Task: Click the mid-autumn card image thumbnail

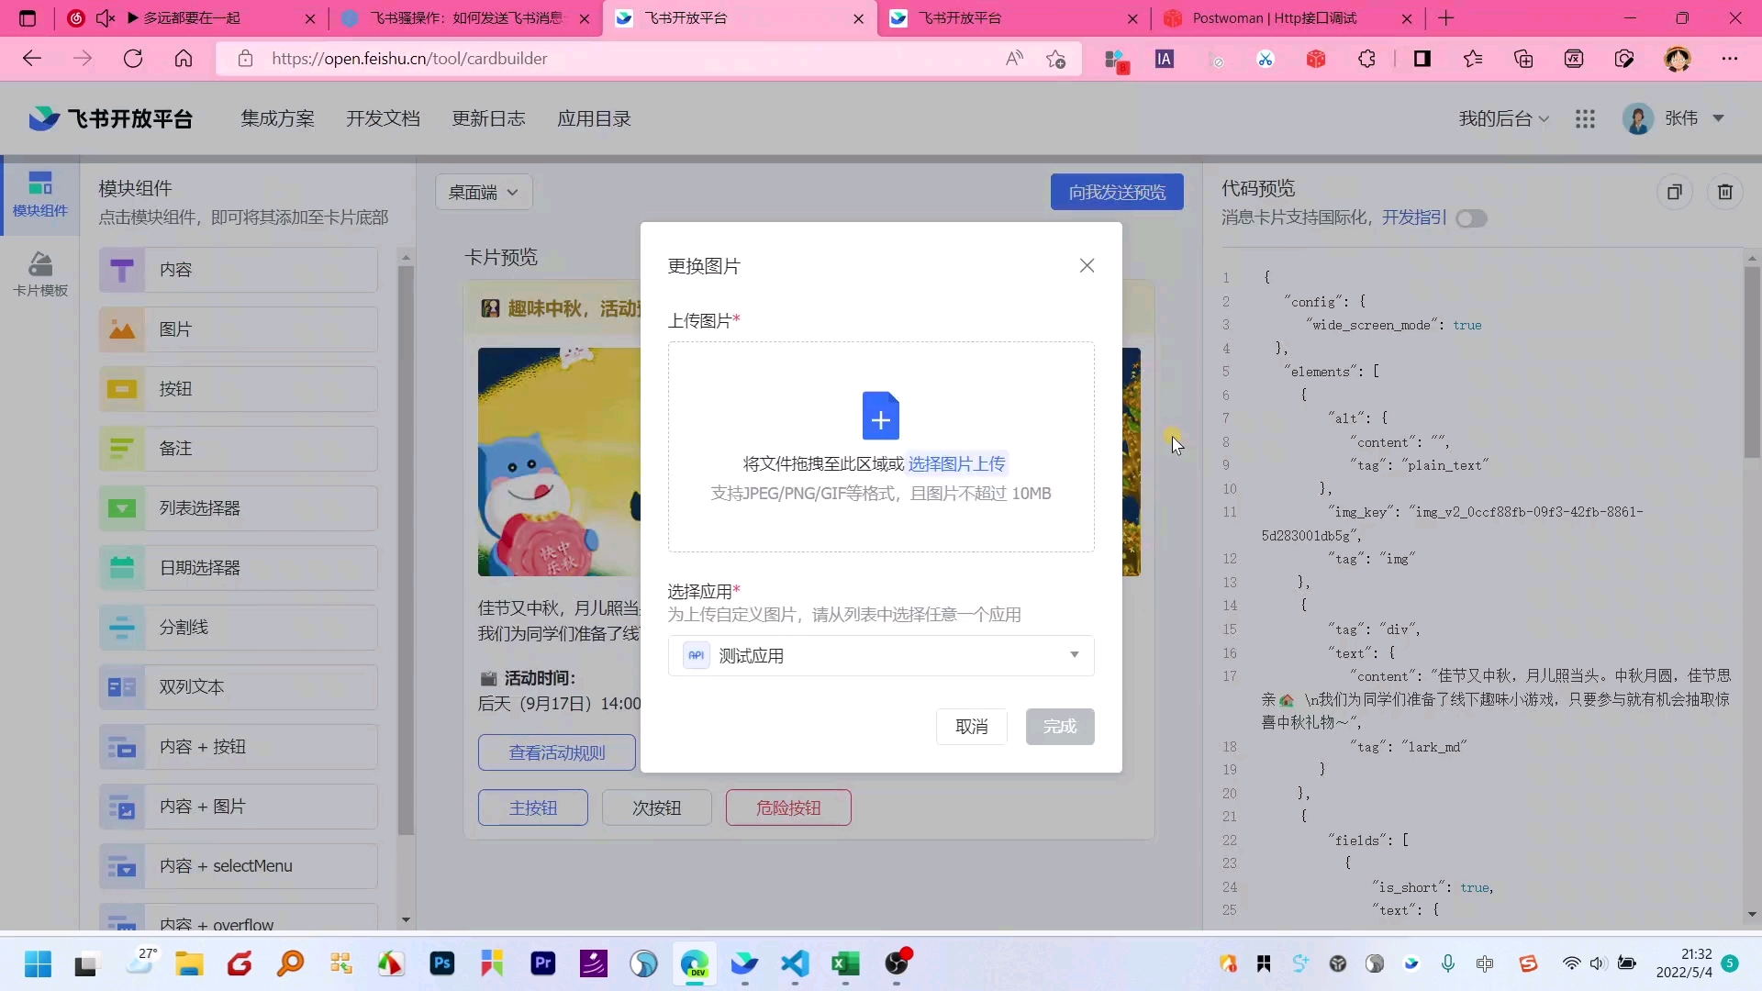Action: tap(559, 462)
